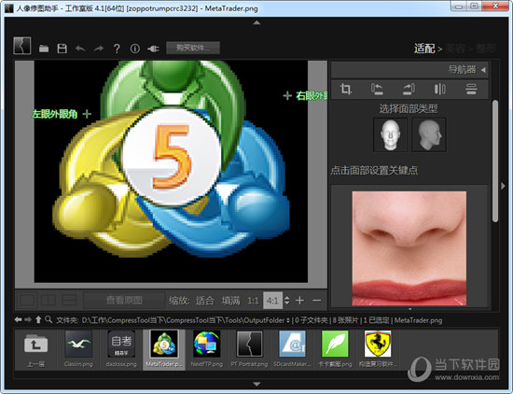Select the SDcardMaker thumbnail
Image resolution: width=513 pixels, height=394 pixels.
pyautogui.click(x=292, y=350)
